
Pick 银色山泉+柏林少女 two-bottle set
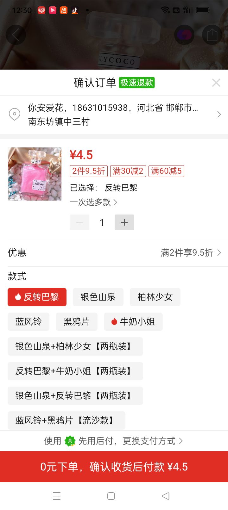pyautogui.click(x=75, y=346)
